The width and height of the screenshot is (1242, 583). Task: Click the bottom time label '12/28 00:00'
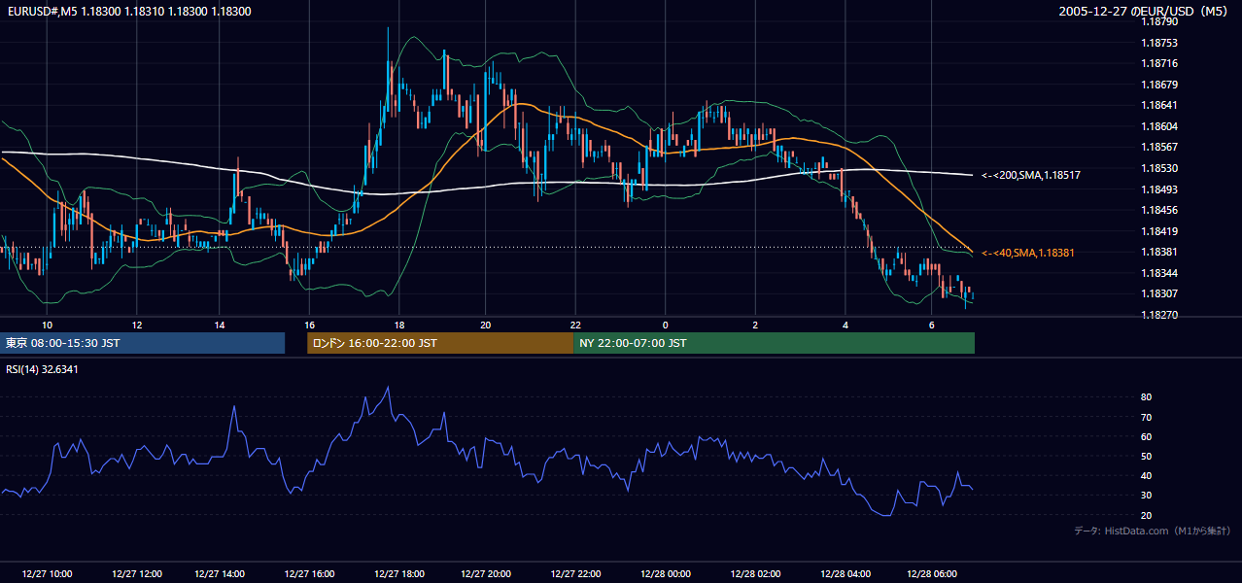coord(666,573)
